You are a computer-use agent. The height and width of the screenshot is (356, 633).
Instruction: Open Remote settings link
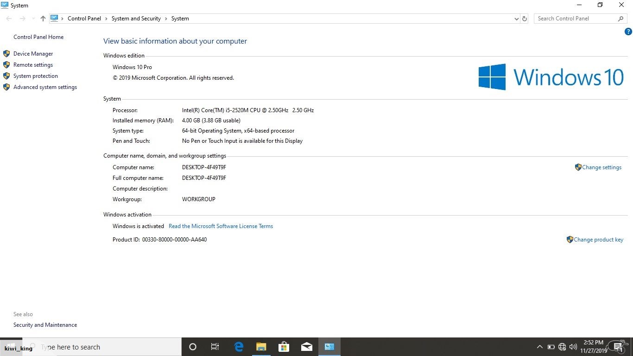pyautogui.click(x=33, y=65)
